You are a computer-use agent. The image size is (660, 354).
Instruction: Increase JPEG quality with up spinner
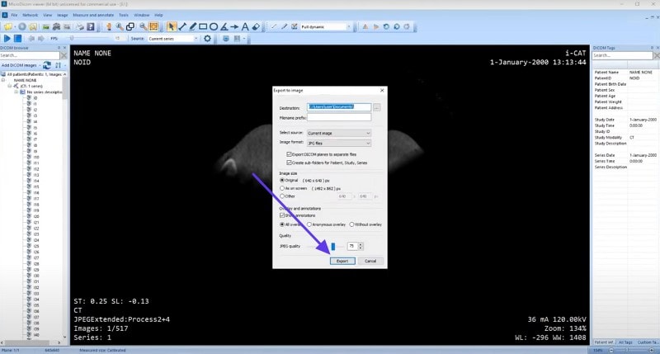point(361,244)
